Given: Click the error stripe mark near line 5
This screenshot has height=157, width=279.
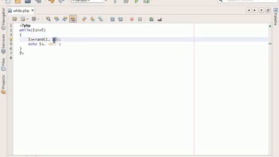Looking at the screenshot, I should coord(270,44).
